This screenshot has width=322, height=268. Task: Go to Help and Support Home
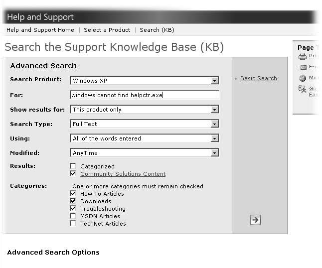(x=40, y=30)
